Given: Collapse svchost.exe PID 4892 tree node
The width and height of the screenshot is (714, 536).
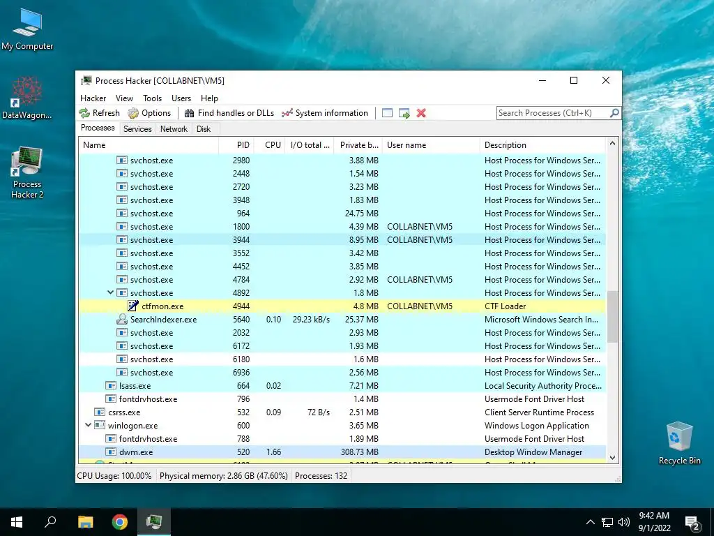Looking at the screenshot, I should point(110,292).
